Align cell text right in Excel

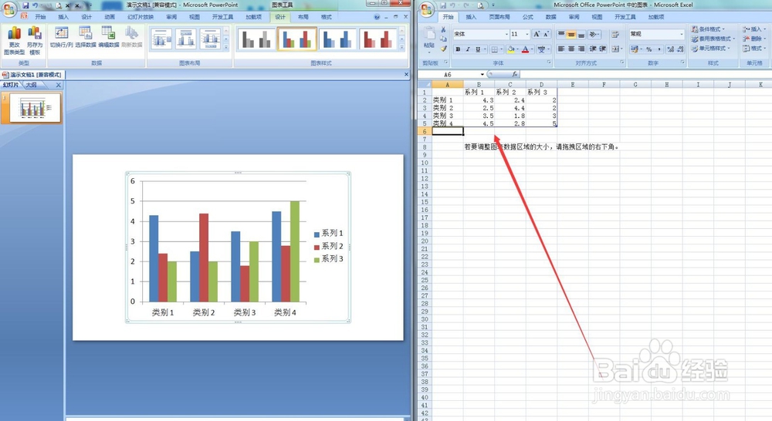coord(581,49)
